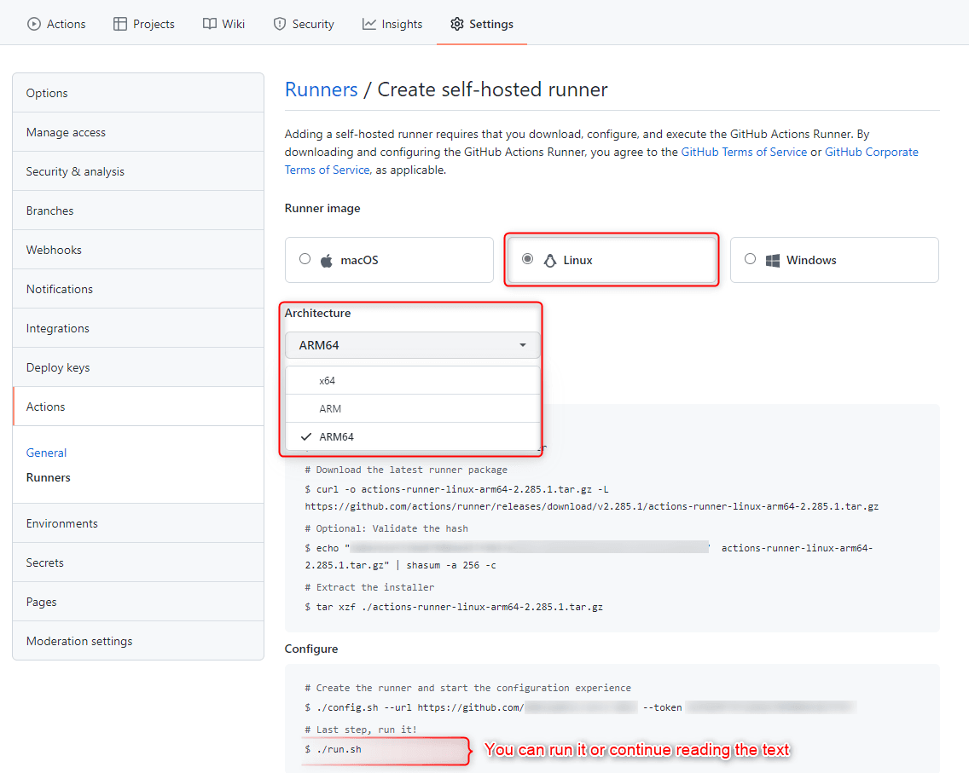Click the '$ echo' validate hash command

click(589, 548)
